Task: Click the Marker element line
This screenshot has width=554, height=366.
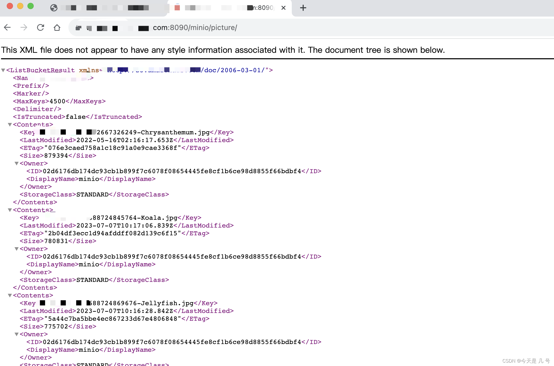Action: point(31,93)
